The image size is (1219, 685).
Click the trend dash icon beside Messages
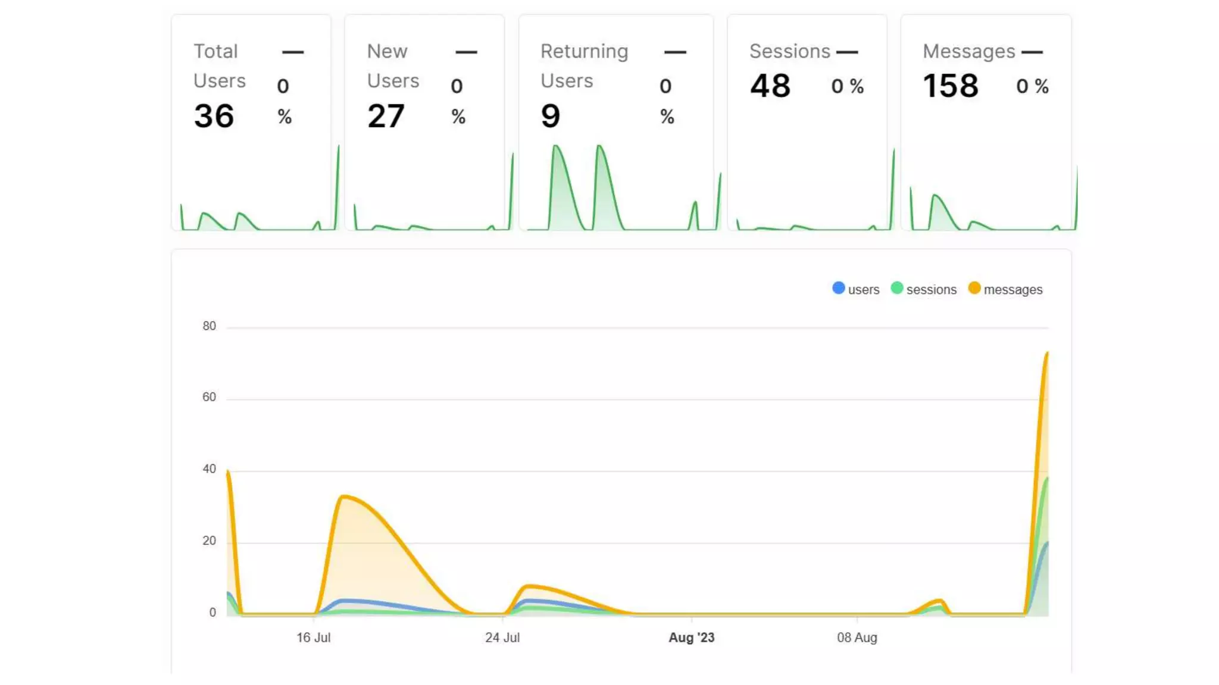1032,52
